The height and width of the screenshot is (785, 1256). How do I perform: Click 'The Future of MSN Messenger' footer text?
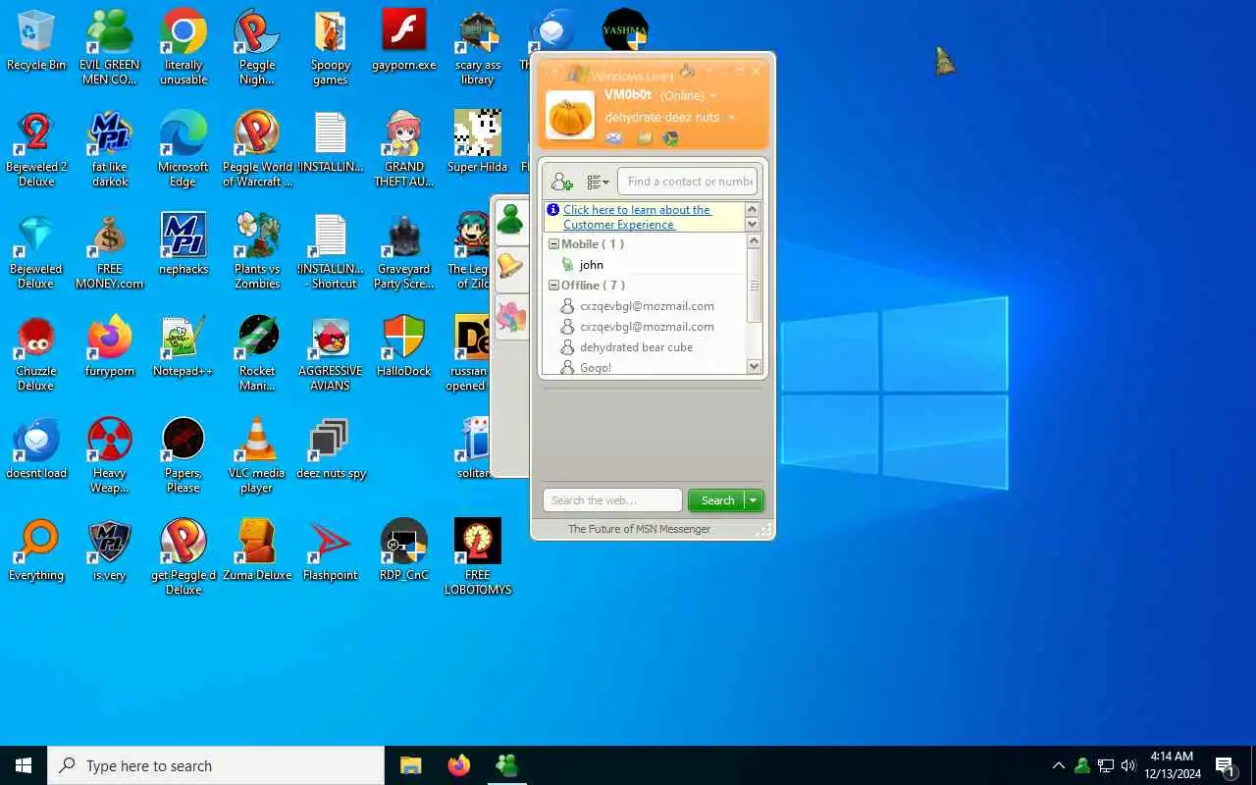pyautogui.click(x=639, y=529)
